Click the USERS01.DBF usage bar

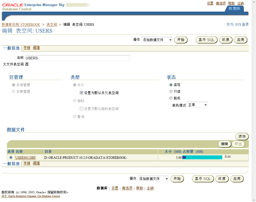pyautogui.click(x=202, y=157)
